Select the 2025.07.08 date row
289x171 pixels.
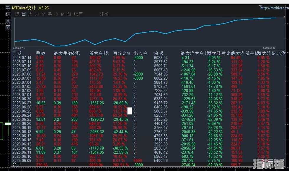22,74
